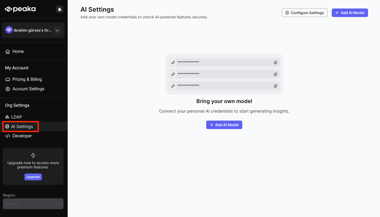Click the top-right Add AI Model button

click(350, 13)
